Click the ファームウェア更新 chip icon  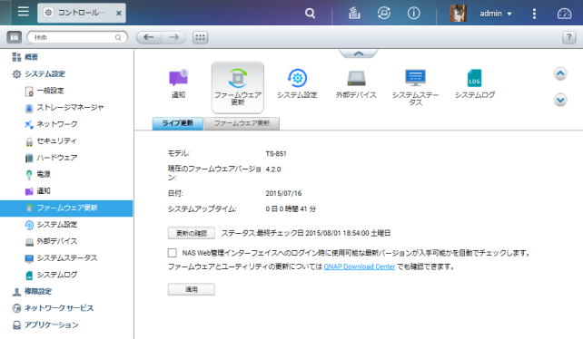pyautogui.click(x=238, y=78)
